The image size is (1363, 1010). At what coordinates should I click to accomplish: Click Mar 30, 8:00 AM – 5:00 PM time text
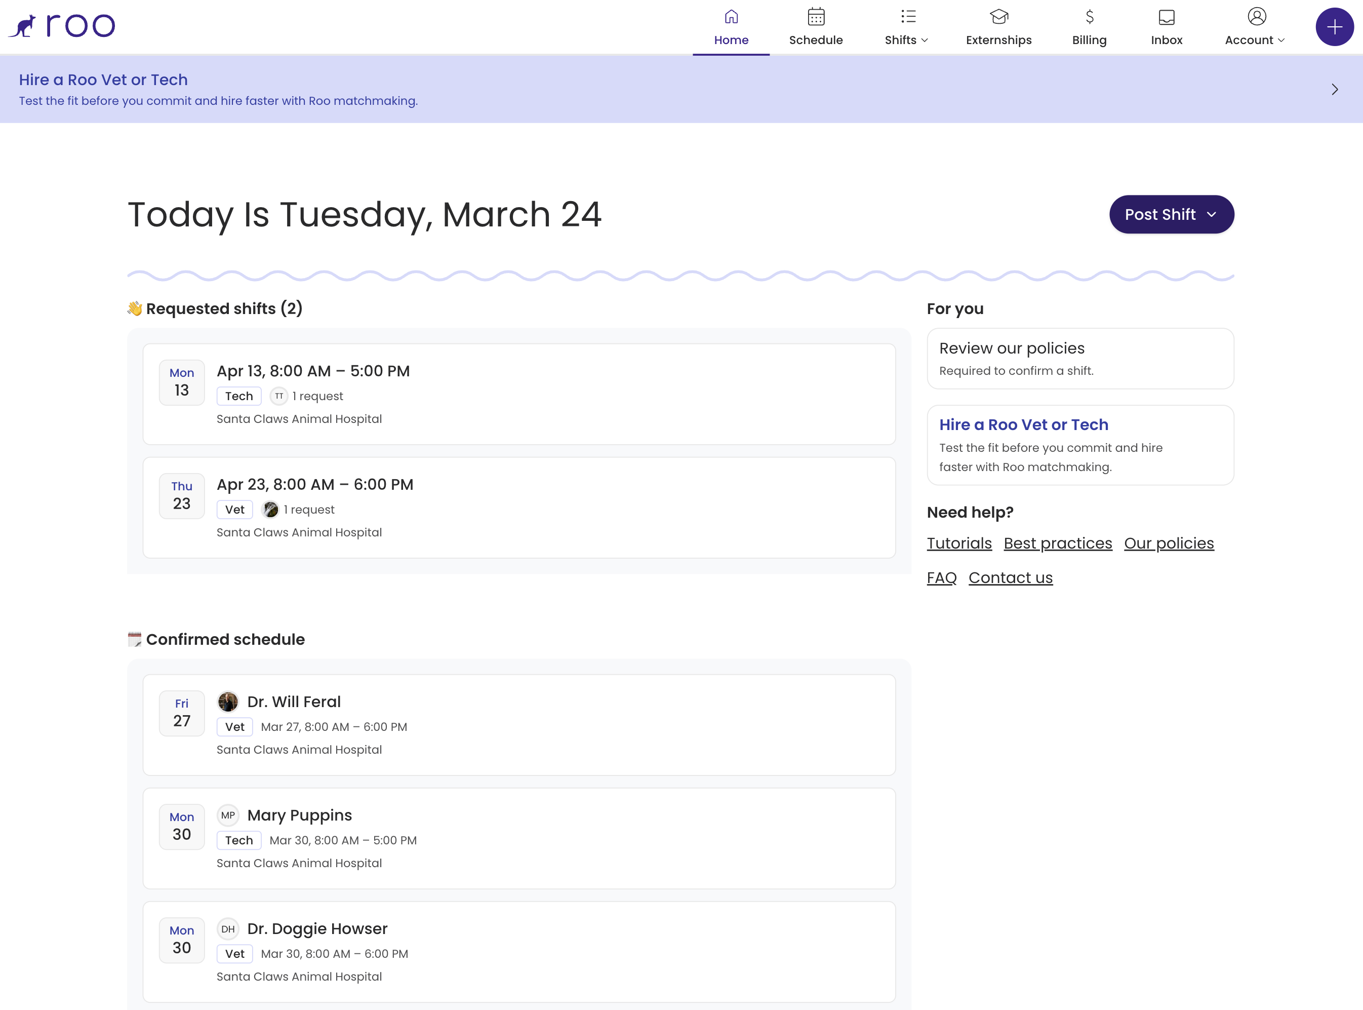[343, 840]
